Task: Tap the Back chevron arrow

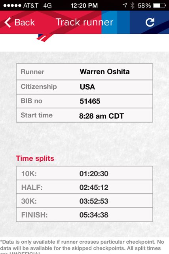Action: point(8,22)
